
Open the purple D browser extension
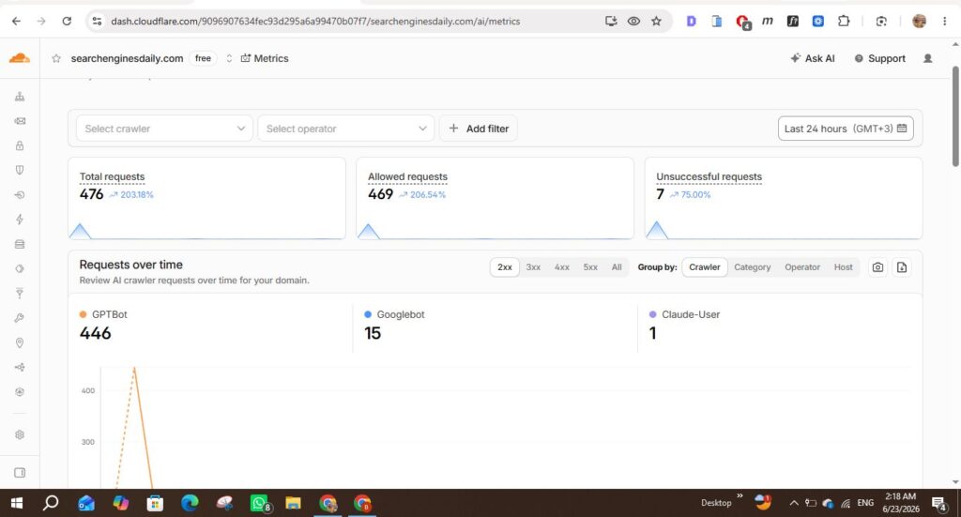tap(692, 21)
